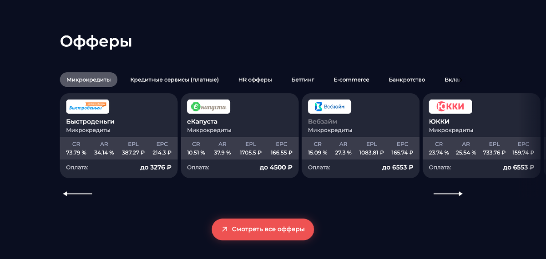Click the ЮККИ logo
Image resolution: width=546 pixels, height=259 pixels.
[450, 107]
